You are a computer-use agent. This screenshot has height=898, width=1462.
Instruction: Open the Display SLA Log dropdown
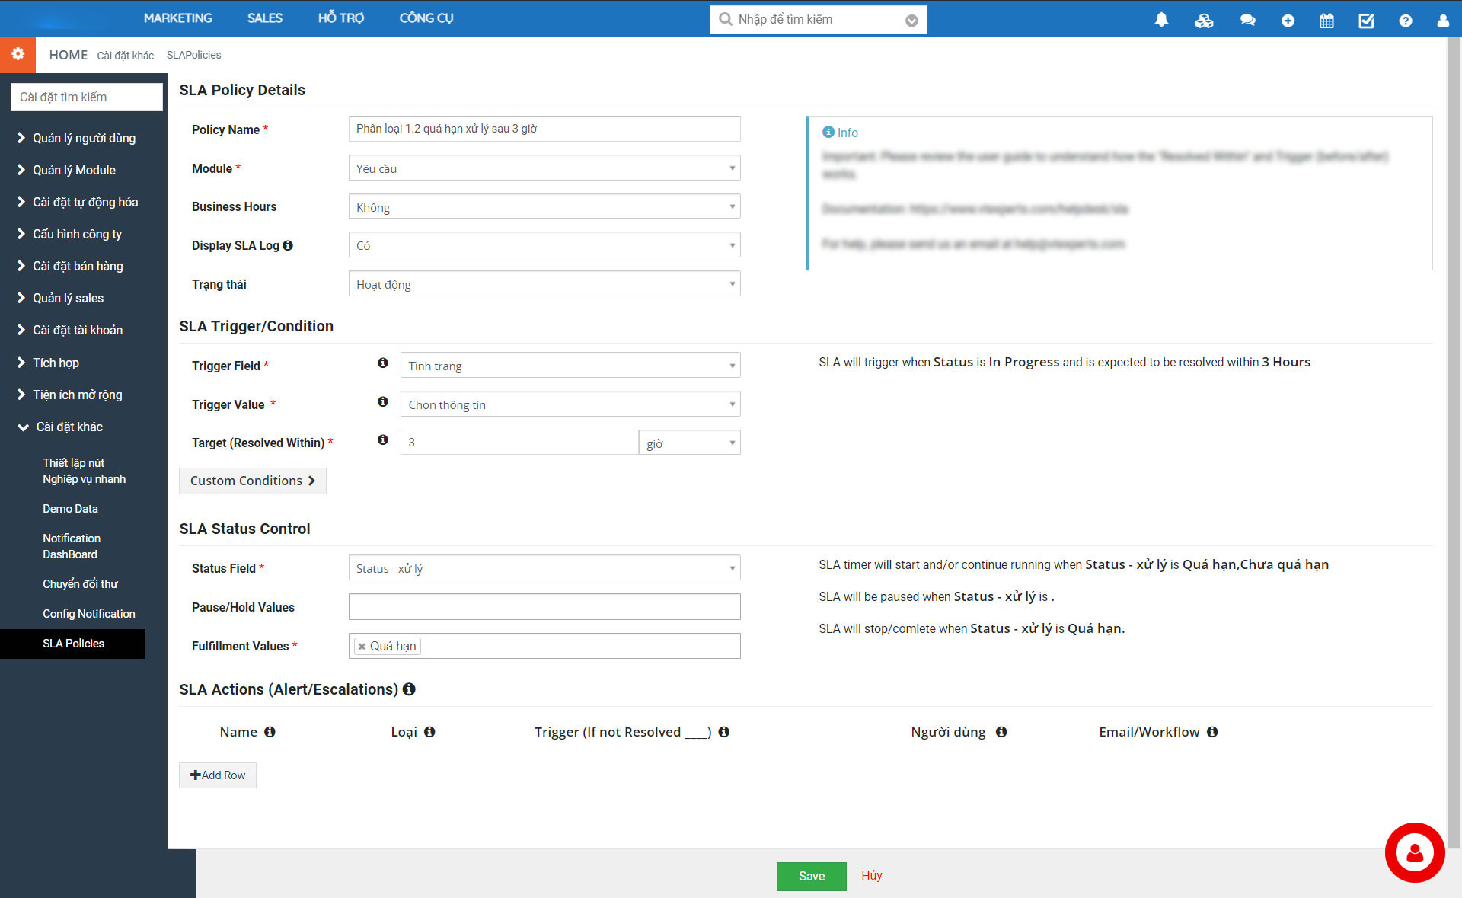(x=544, y=245)
